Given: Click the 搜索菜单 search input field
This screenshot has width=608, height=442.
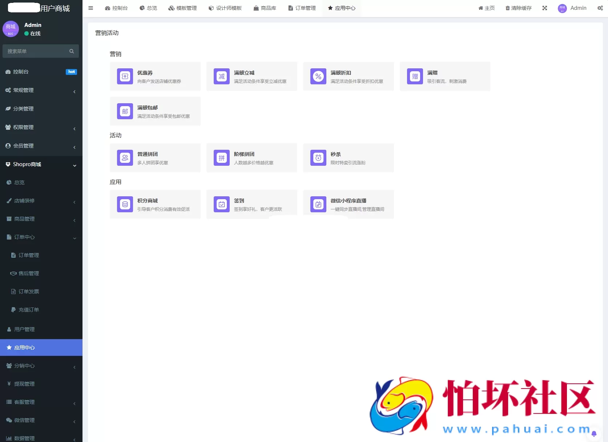Looking at the screenshot, I should 36,51.
